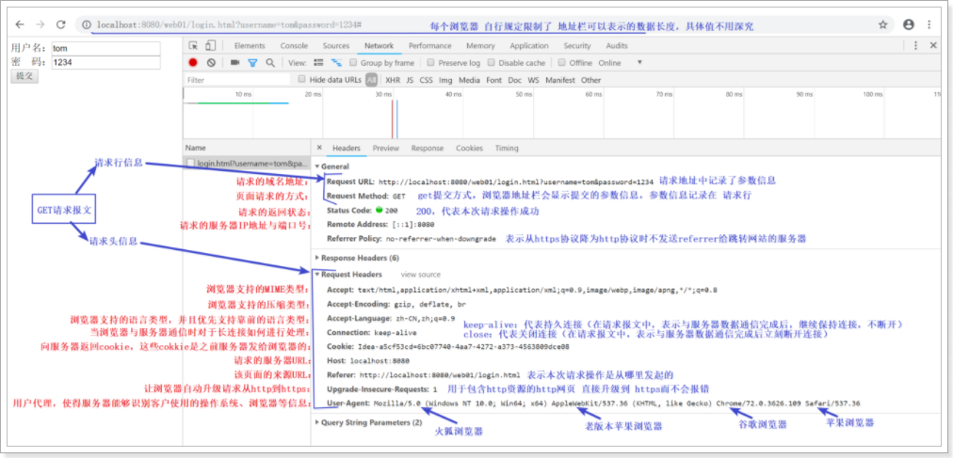
Task: Open the Audits tab
Action: pos(617,45)
